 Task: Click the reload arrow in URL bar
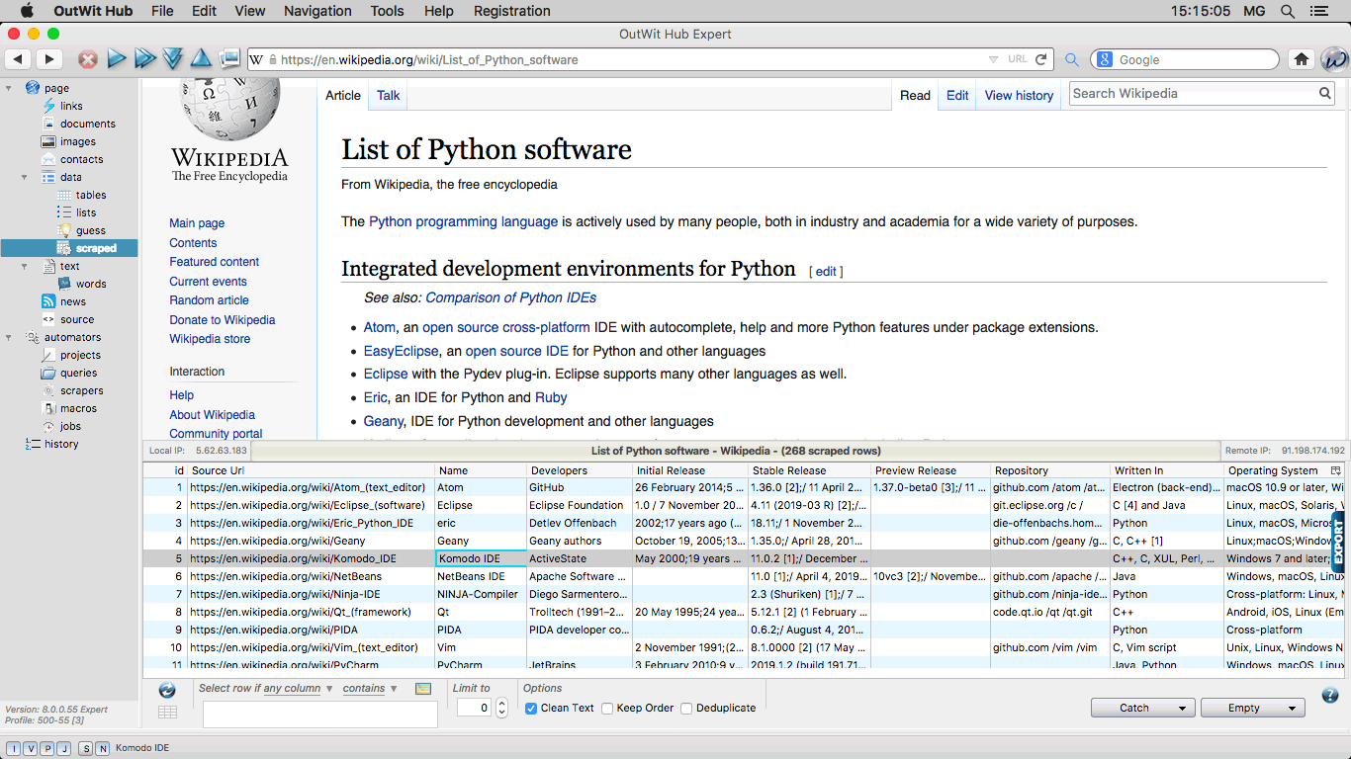coord(1040,59)
